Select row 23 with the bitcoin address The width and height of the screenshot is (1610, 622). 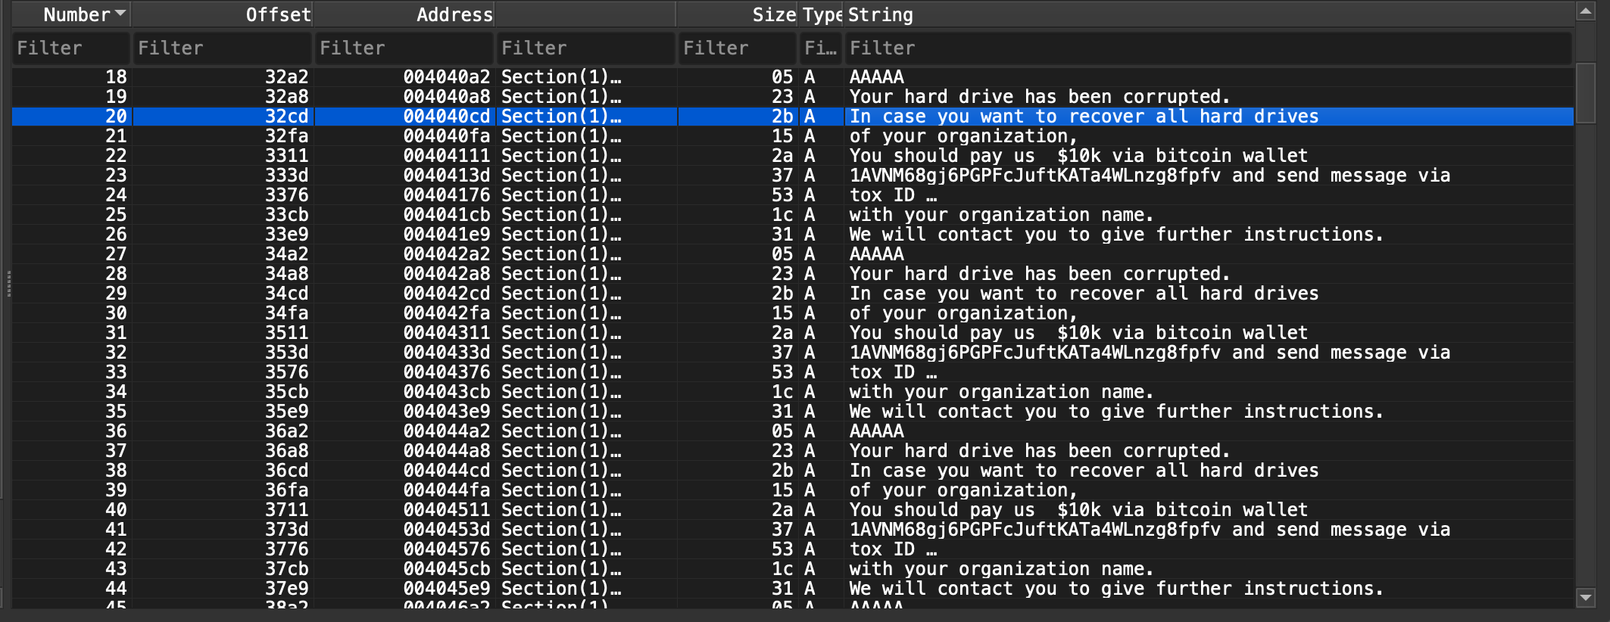792,175
